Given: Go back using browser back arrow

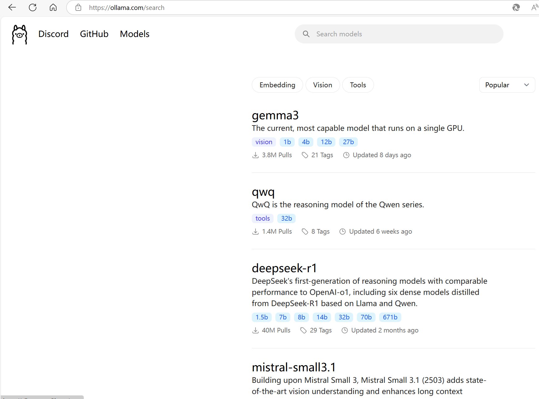Looking at the screenshot, I should coord(12,7).
